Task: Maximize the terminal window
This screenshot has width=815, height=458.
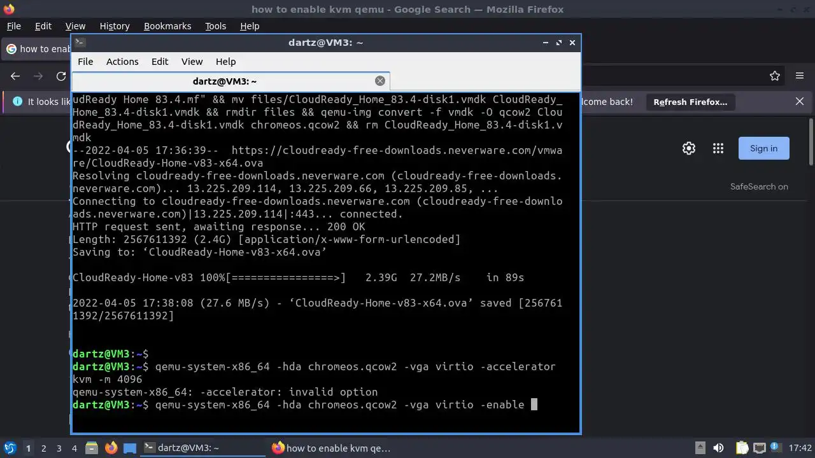Action: click(559, 43)
